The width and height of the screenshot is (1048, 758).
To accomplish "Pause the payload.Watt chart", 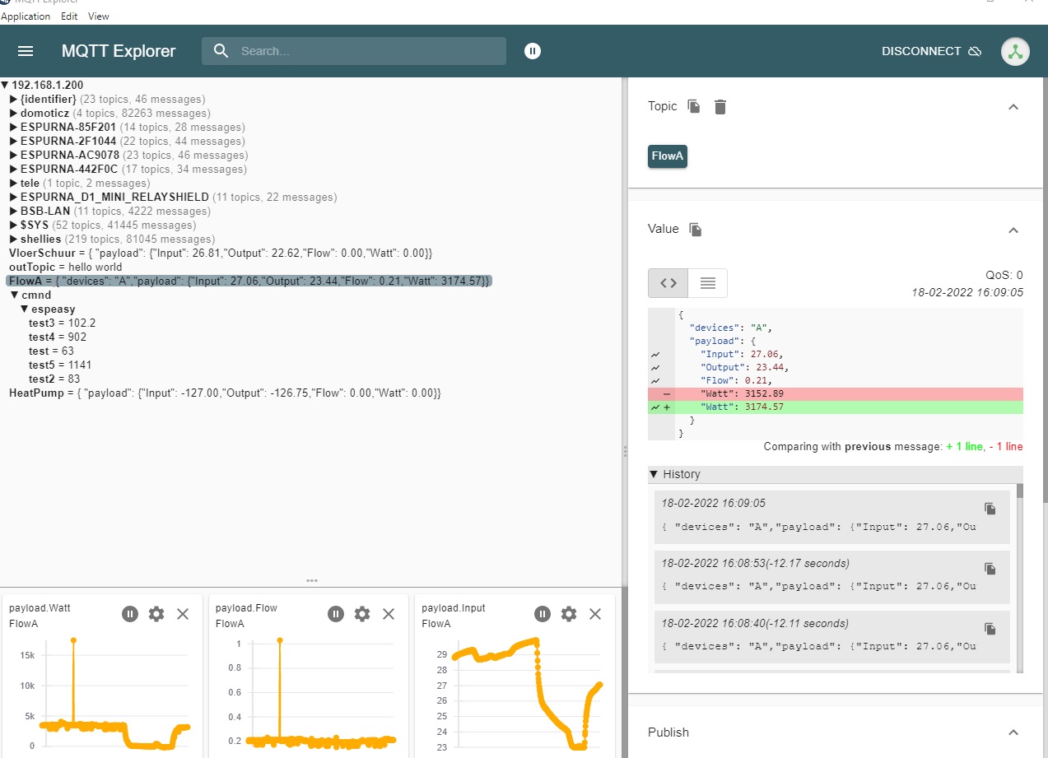I will [x=129, y=614].
